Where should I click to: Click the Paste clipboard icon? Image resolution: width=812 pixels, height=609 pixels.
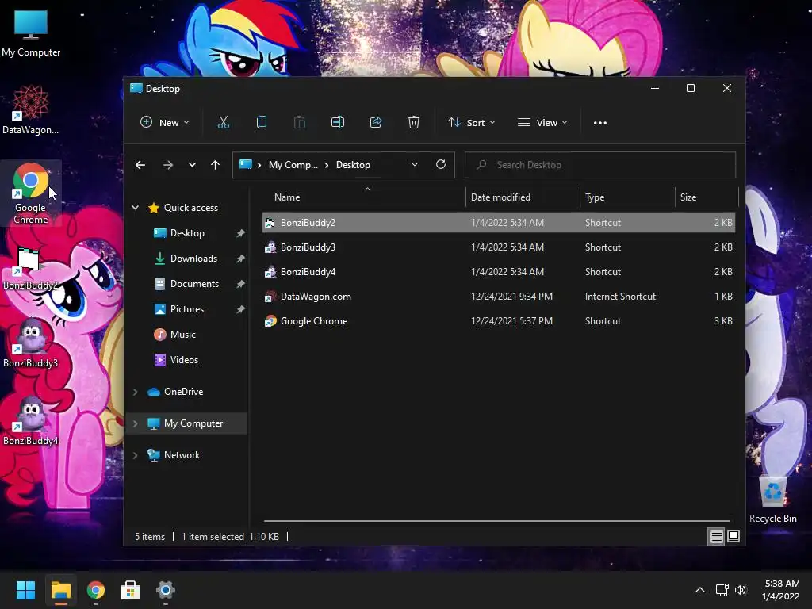pyautogui.click(x=299, y=123)
